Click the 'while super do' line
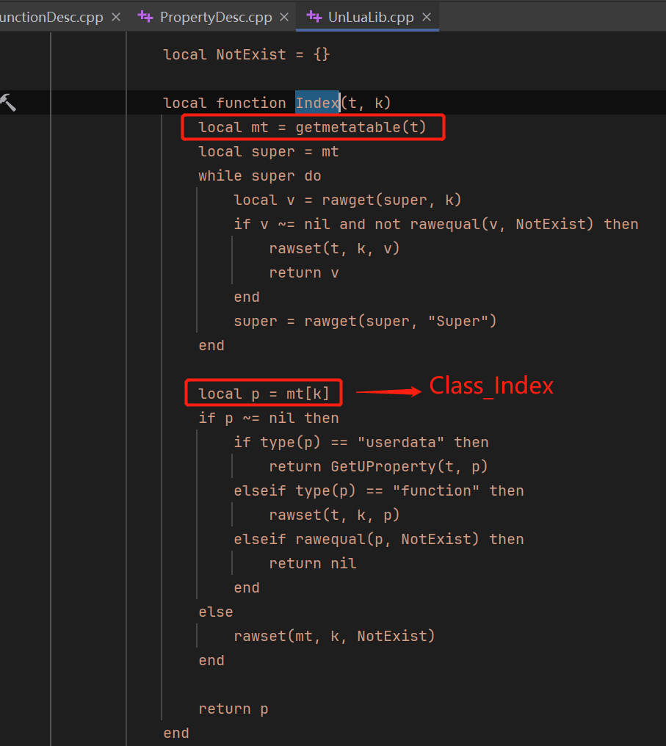This screenshot has height=746, width=666. pos(259,175)
